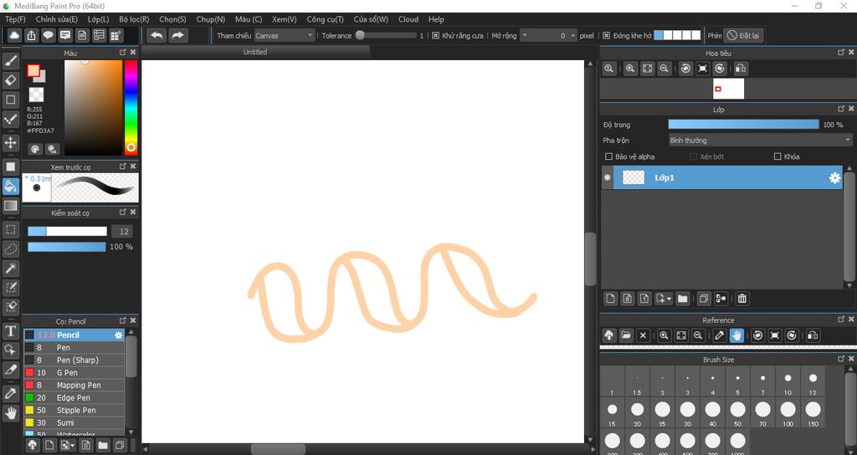Toggle visibility of Lớp1 layer
Viewport: 857px width, 455px height.
pos(608,177)
